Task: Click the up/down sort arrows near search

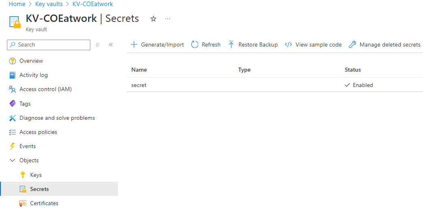Action: pos(97,45)
